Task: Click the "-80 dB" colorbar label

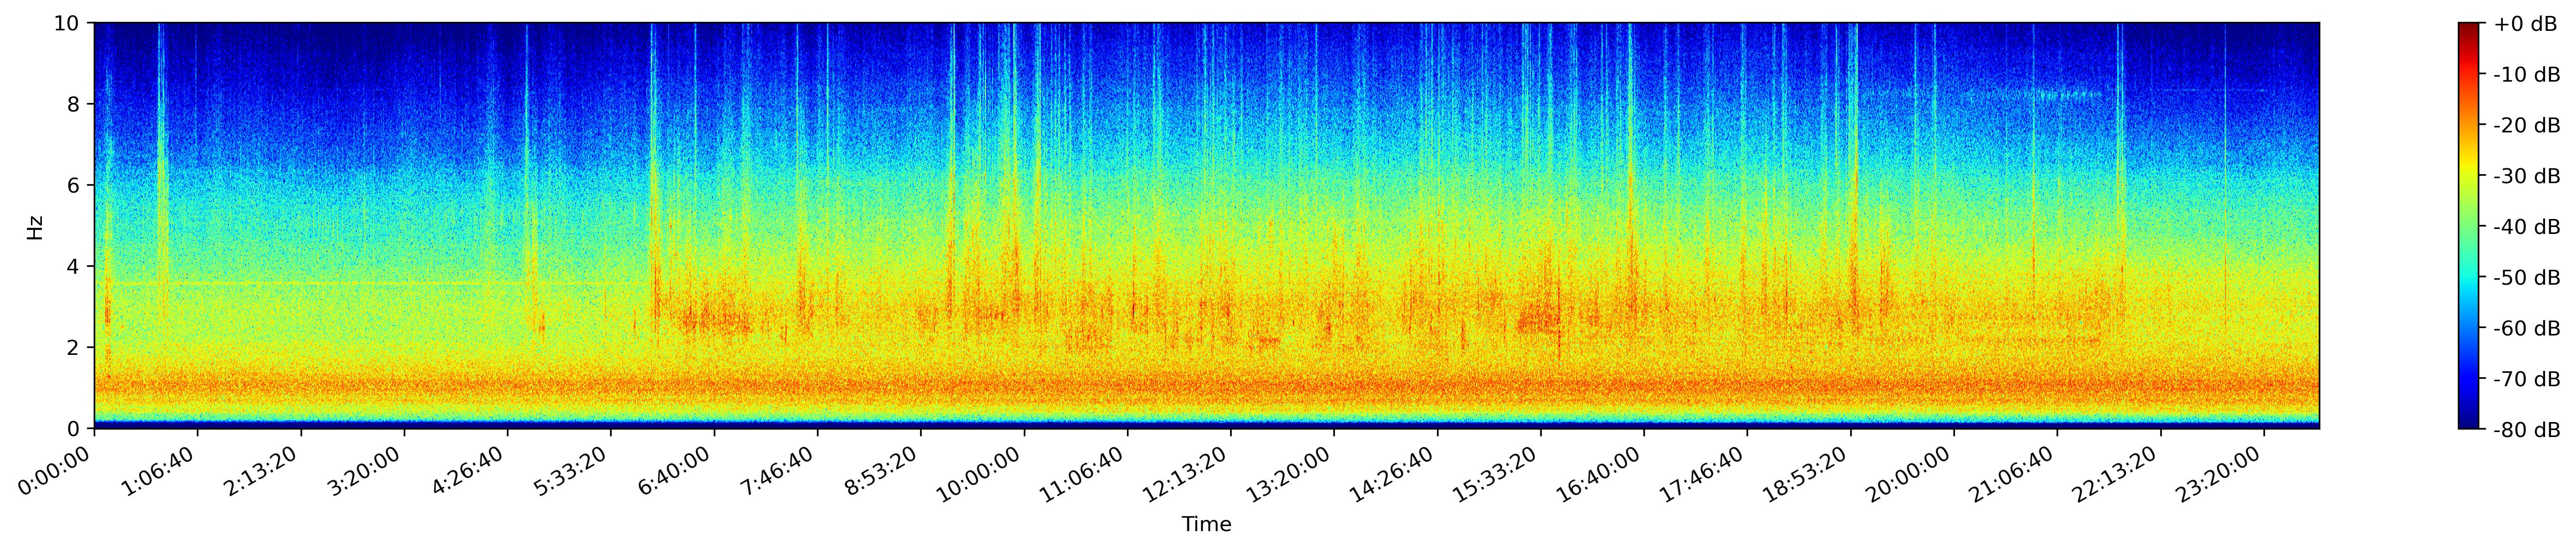Action: tap(2528, 430)
